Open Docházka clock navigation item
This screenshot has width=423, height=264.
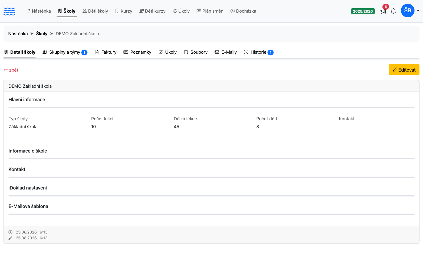coord(243,11)
